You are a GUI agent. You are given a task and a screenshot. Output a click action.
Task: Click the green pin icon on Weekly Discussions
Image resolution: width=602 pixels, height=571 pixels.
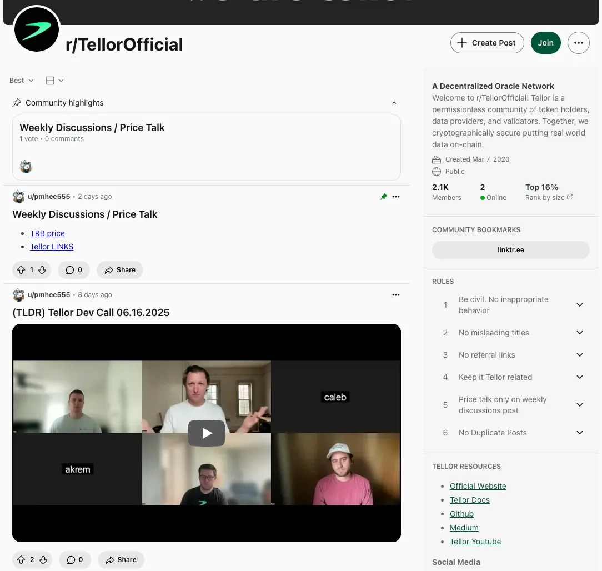coord(383,197)
